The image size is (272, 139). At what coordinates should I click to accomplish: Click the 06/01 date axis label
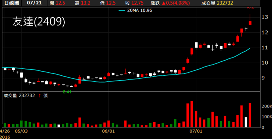click(108, 131)
